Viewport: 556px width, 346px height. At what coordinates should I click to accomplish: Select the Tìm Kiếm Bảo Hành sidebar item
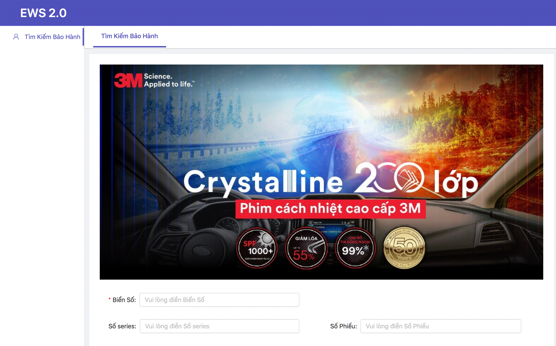point(52,37)
